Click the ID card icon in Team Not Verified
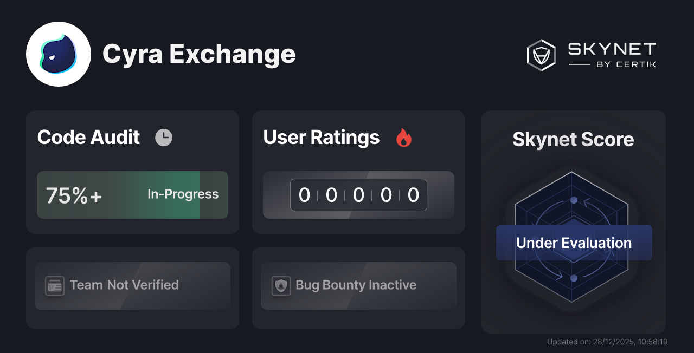The width and height of the screenshot is (694, 353). 54,285
